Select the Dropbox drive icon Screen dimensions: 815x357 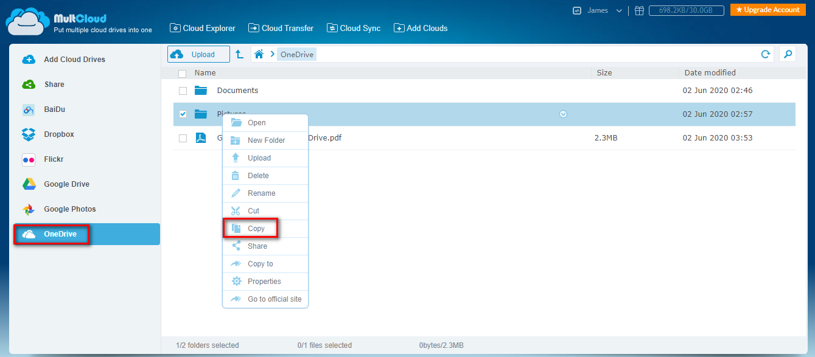coord(29,134)
